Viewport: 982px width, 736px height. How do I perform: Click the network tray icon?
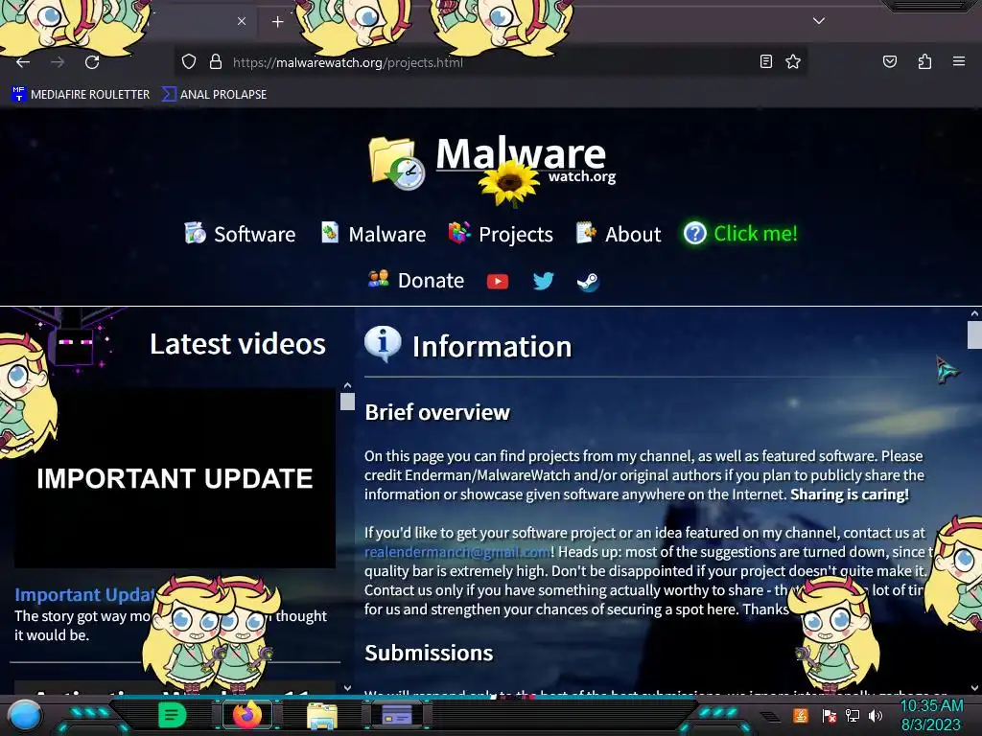click(x=853, y=715)
